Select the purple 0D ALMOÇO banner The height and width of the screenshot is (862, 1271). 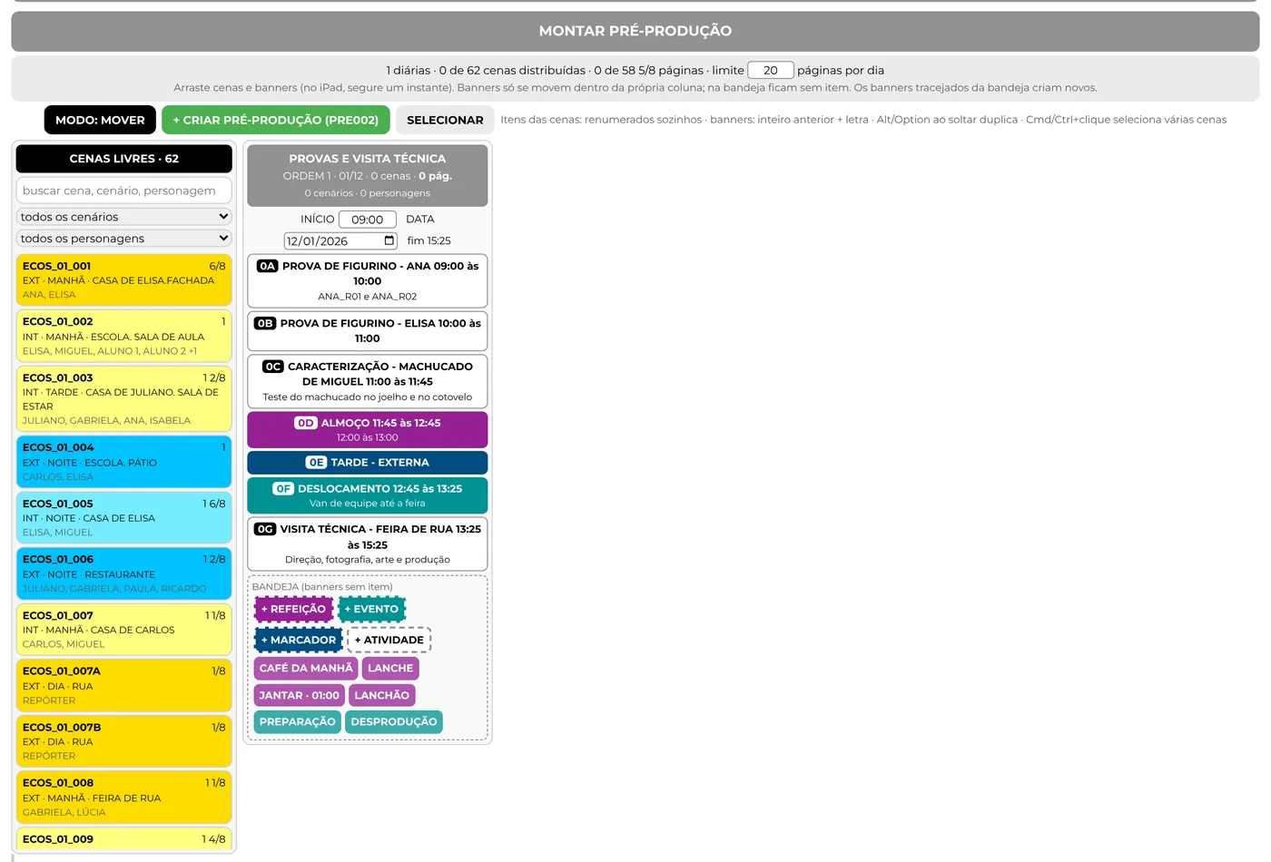368,429
